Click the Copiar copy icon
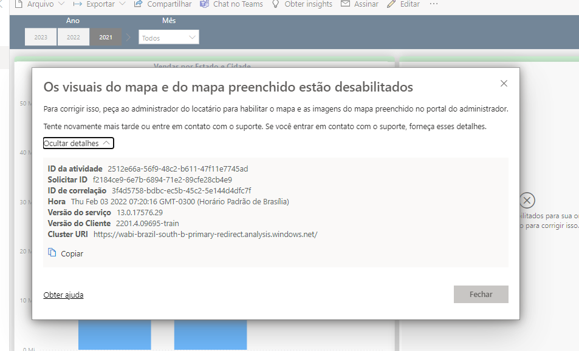The height and width of the screenshot is (351, 579). click(52, 253)
